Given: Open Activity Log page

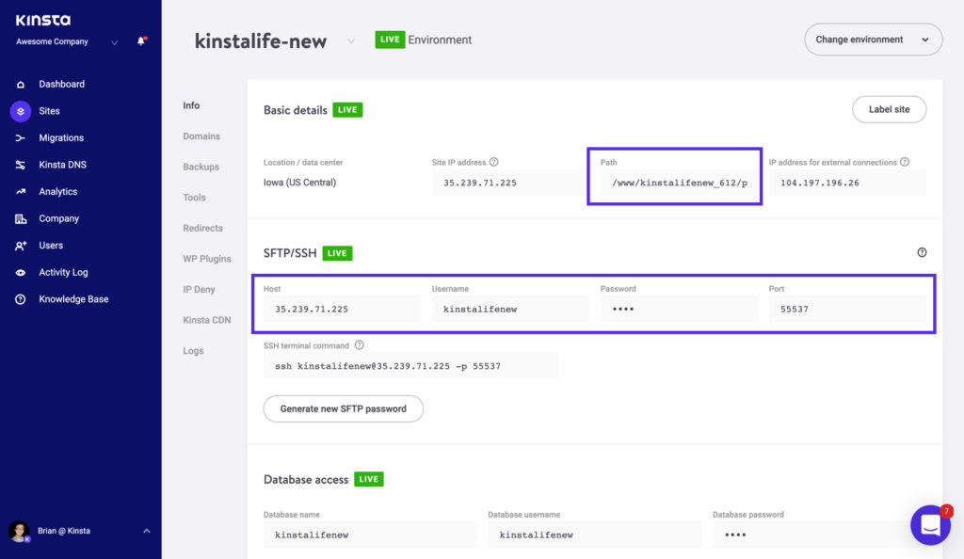Looking at the screenshot, I should click(63, 273).
